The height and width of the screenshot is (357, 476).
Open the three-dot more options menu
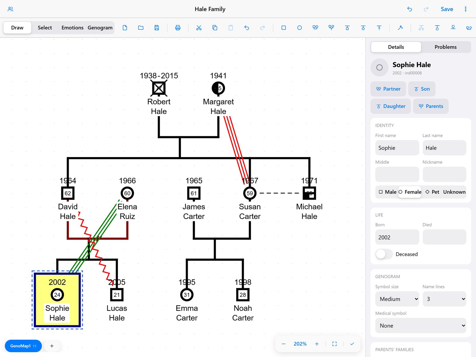coord(466,9)
